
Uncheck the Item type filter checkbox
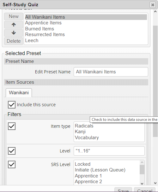(x=12, y=126)
